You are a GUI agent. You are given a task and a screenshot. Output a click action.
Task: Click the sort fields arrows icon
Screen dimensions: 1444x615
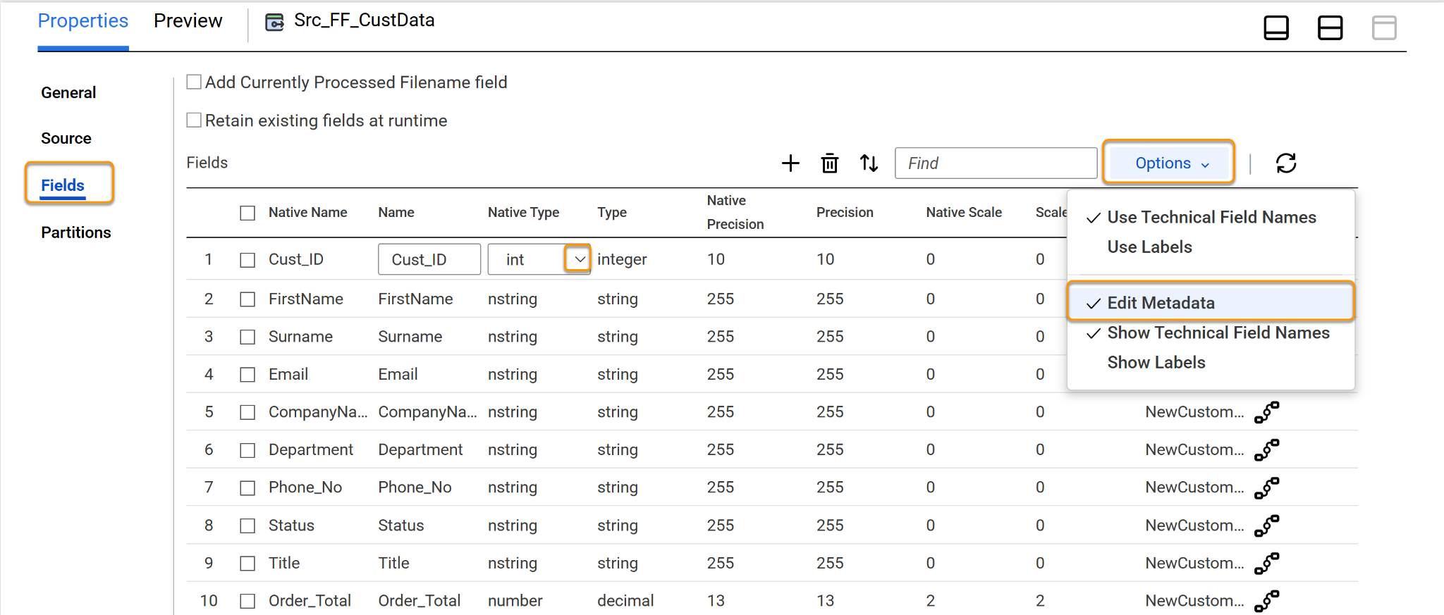pos(869,163)
